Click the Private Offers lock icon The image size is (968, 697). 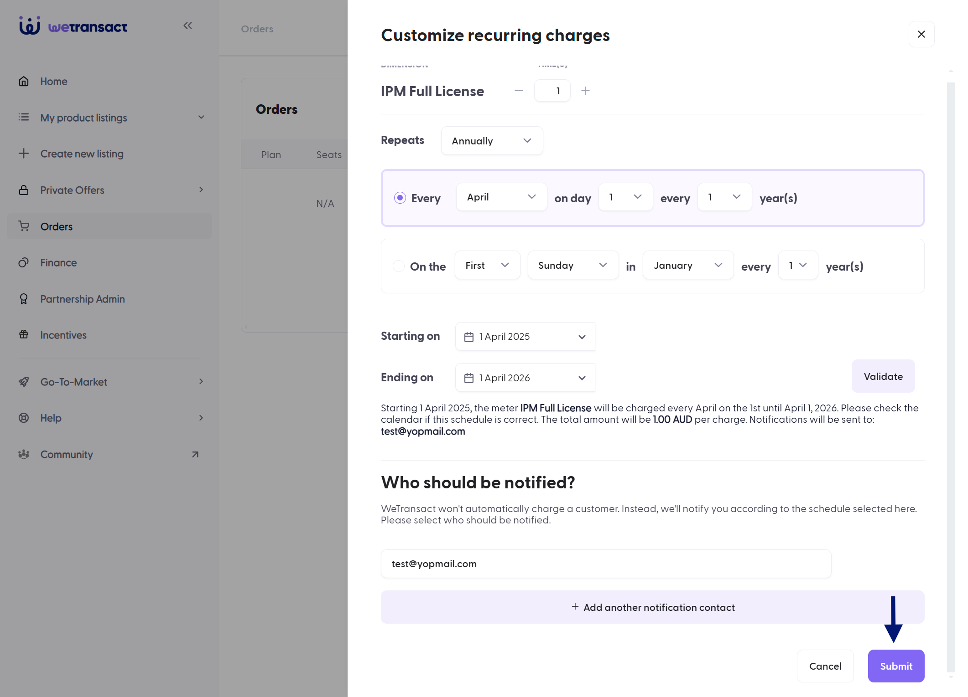click(24, 190)
